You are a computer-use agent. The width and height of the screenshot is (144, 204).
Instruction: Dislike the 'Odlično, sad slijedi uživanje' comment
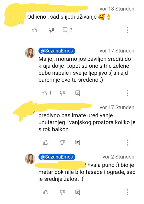[51, 30]
